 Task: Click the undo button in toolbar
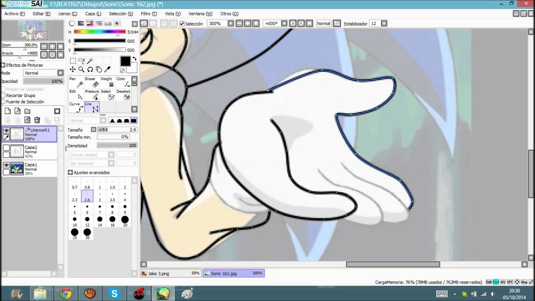click(144, 23)
